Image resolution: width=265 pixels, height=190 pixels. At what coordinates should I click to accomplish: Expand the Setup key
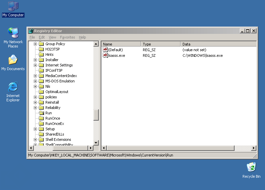(35, 129)
